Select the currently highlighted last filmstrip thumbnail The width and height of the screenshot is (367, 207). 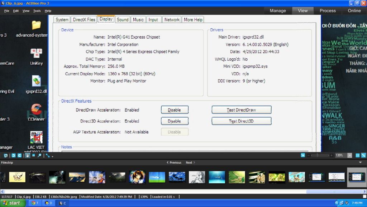click(357, 177)
